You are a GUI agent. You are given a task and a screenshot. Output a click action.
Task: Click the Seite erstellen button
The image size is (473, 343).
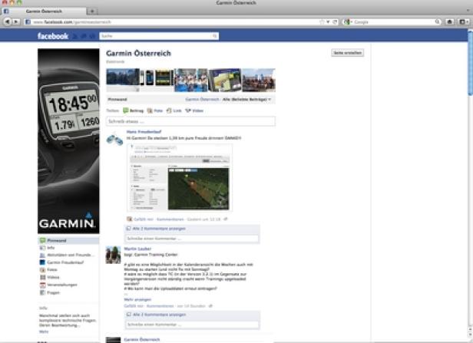(x=347, y=53)
